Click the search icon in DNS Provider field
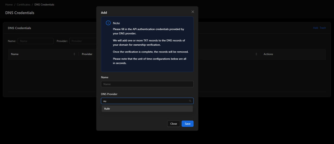The image size is (334, 144). [190, 101]
